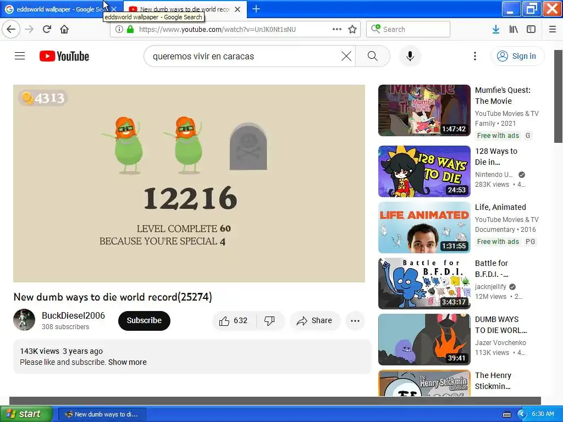Open Battle for B.F.D.I. thumbnail
Viewport: 563px width, 422px height.
point(424,283)
